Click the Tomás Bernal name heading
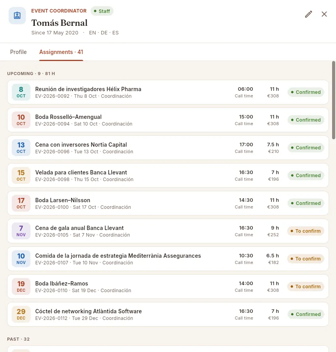The image size is (336, 352). click(x=59, y=23)
